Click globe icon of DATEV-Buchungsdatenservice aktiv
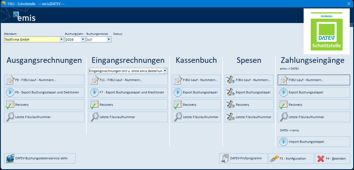Screen dimensions: 354x170 pos(10,158)
